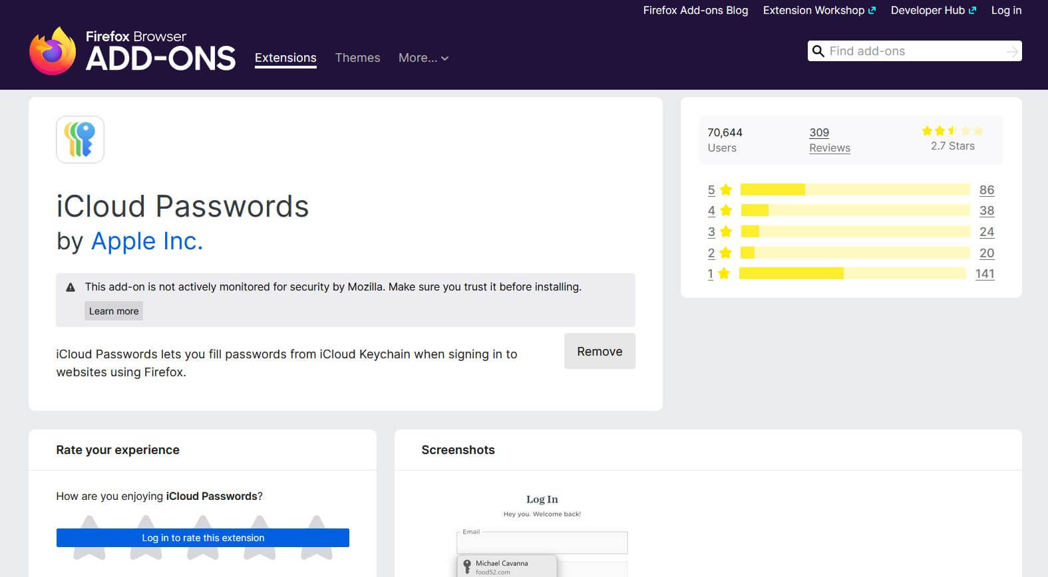Click the 2.7 star rating icons
This screenshot has width=1048, height=577.
pos(952,131)
